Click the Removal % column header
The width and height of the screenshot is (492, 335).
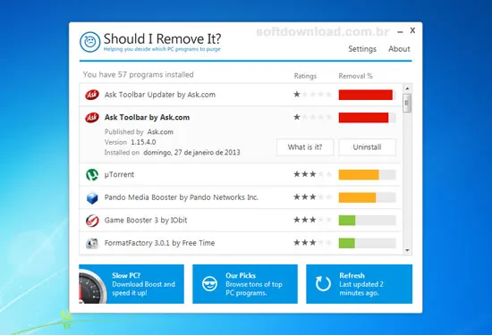355,76
